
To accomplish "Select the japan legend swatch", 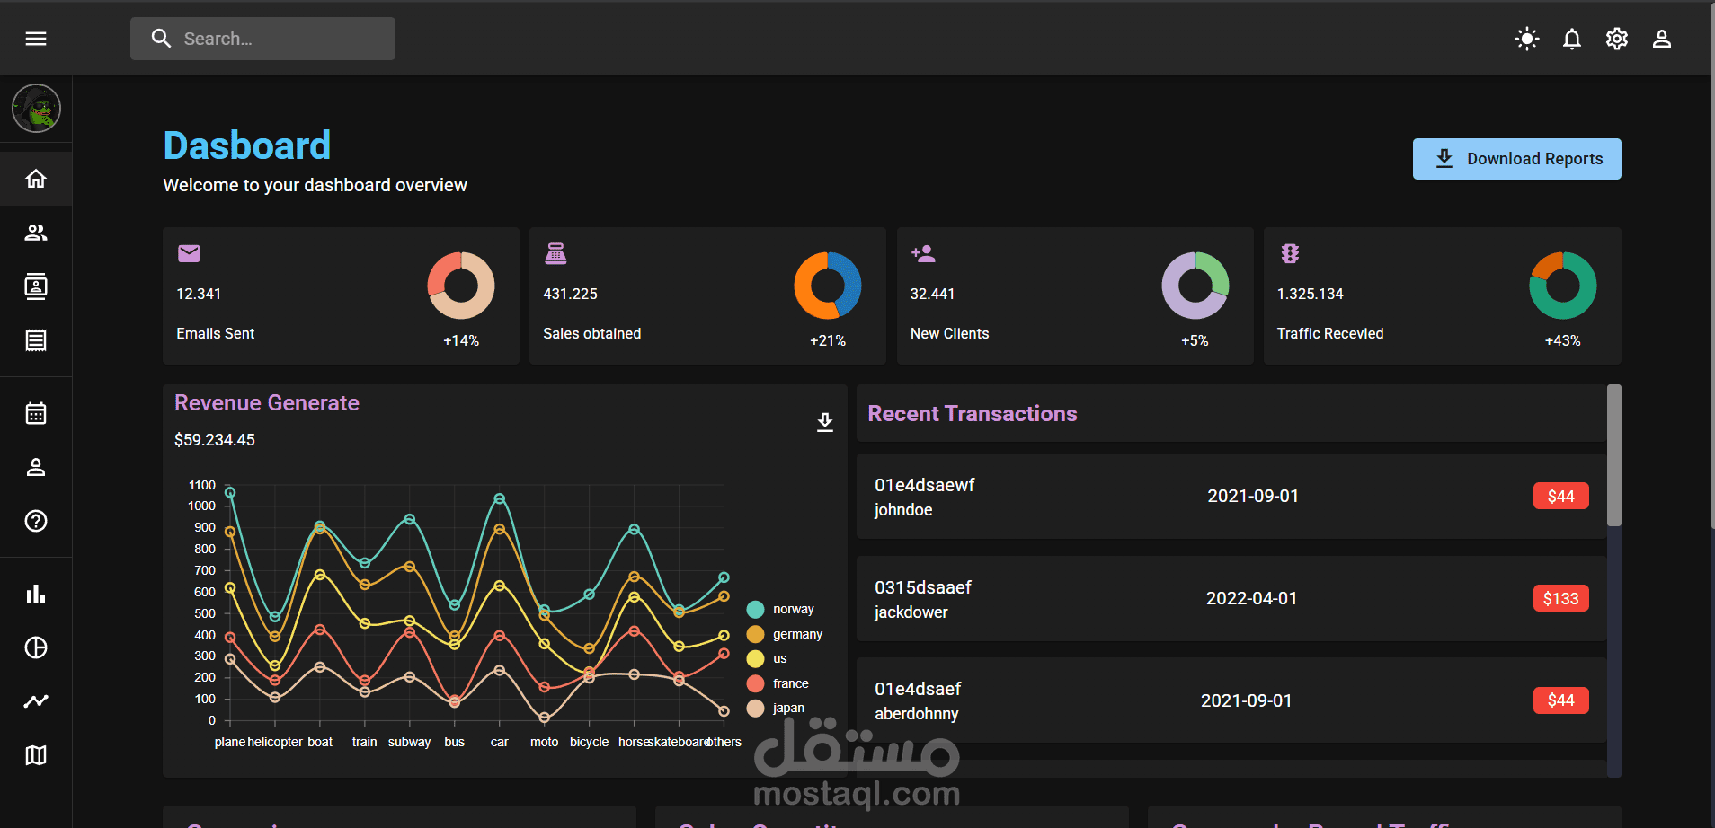I will (755, 709).
